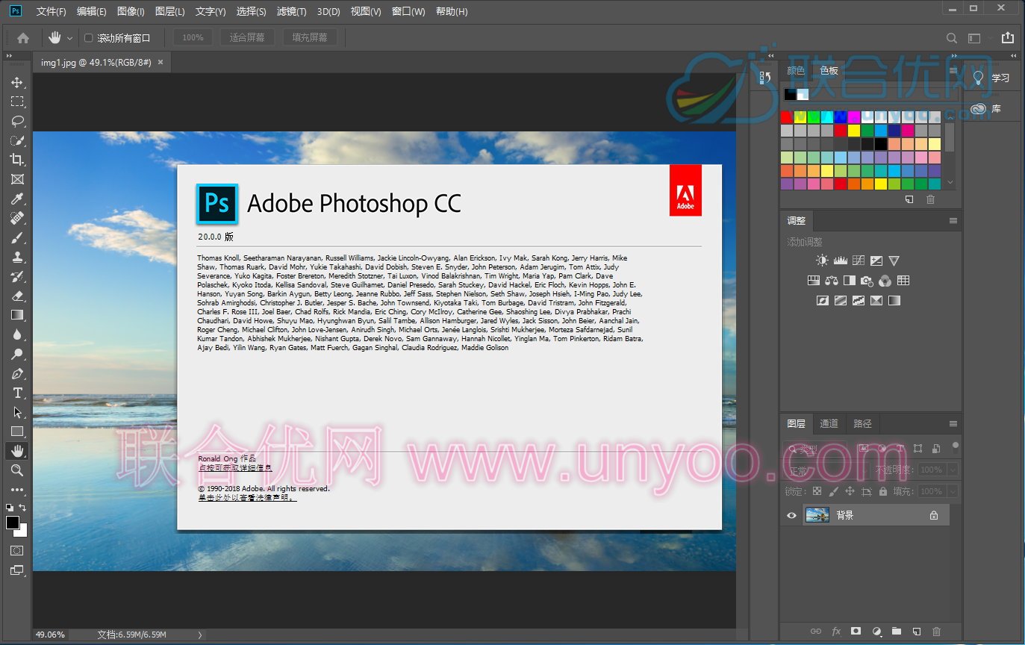Open the status bar info arrow
This screenshot has width=1025, height=645.
[199, 635]
